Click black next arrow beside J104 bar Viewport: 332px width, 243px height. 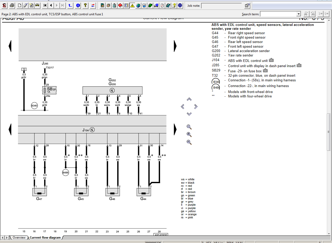175,129
